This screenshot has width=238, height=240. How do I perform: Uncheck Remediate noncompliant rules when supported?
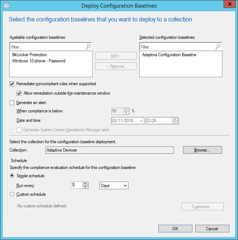12,84
